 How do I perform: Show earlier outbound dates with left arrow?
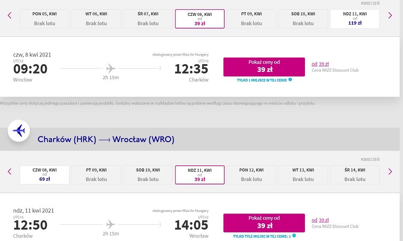(9, 15)
